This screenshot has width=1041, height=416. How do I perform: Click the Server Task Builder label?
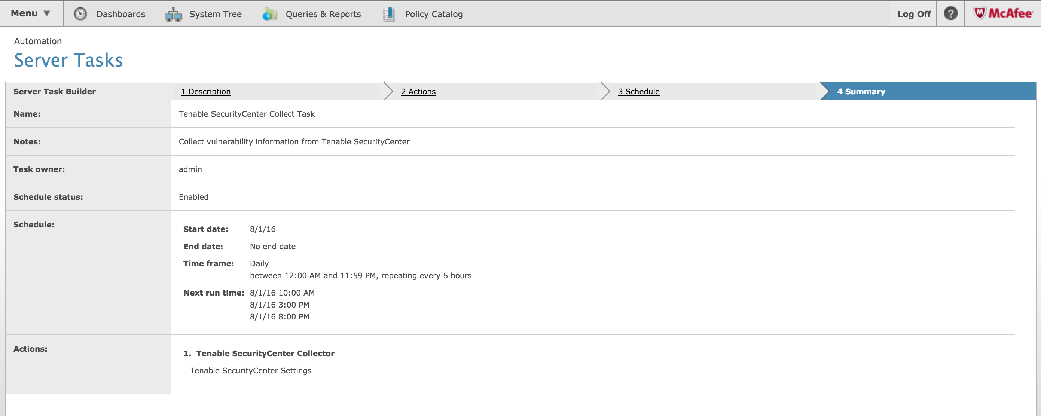pyautogui.click(x=55, y=91)
